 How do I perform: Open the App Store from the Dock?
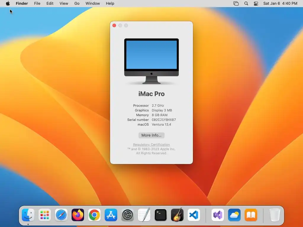click(111, 215)
